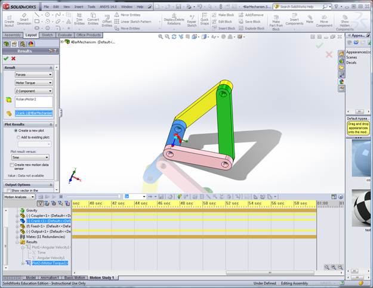This screenshot has height=288, width=373.
Task: Click the Linear Sketch Pattern tool
Action: point(132,21)
